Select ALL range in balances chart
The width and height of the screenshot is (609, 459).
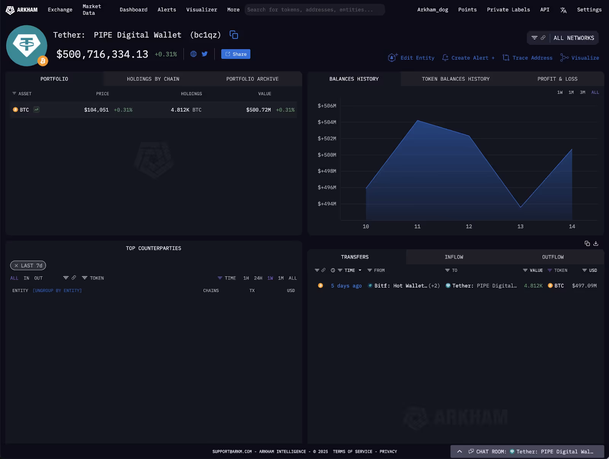595,93
